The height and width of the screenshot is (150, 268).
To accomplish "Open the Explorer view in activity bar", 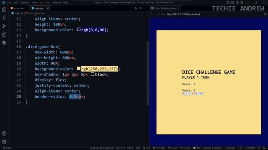I will pyautogui.click(x=4, y=9).
